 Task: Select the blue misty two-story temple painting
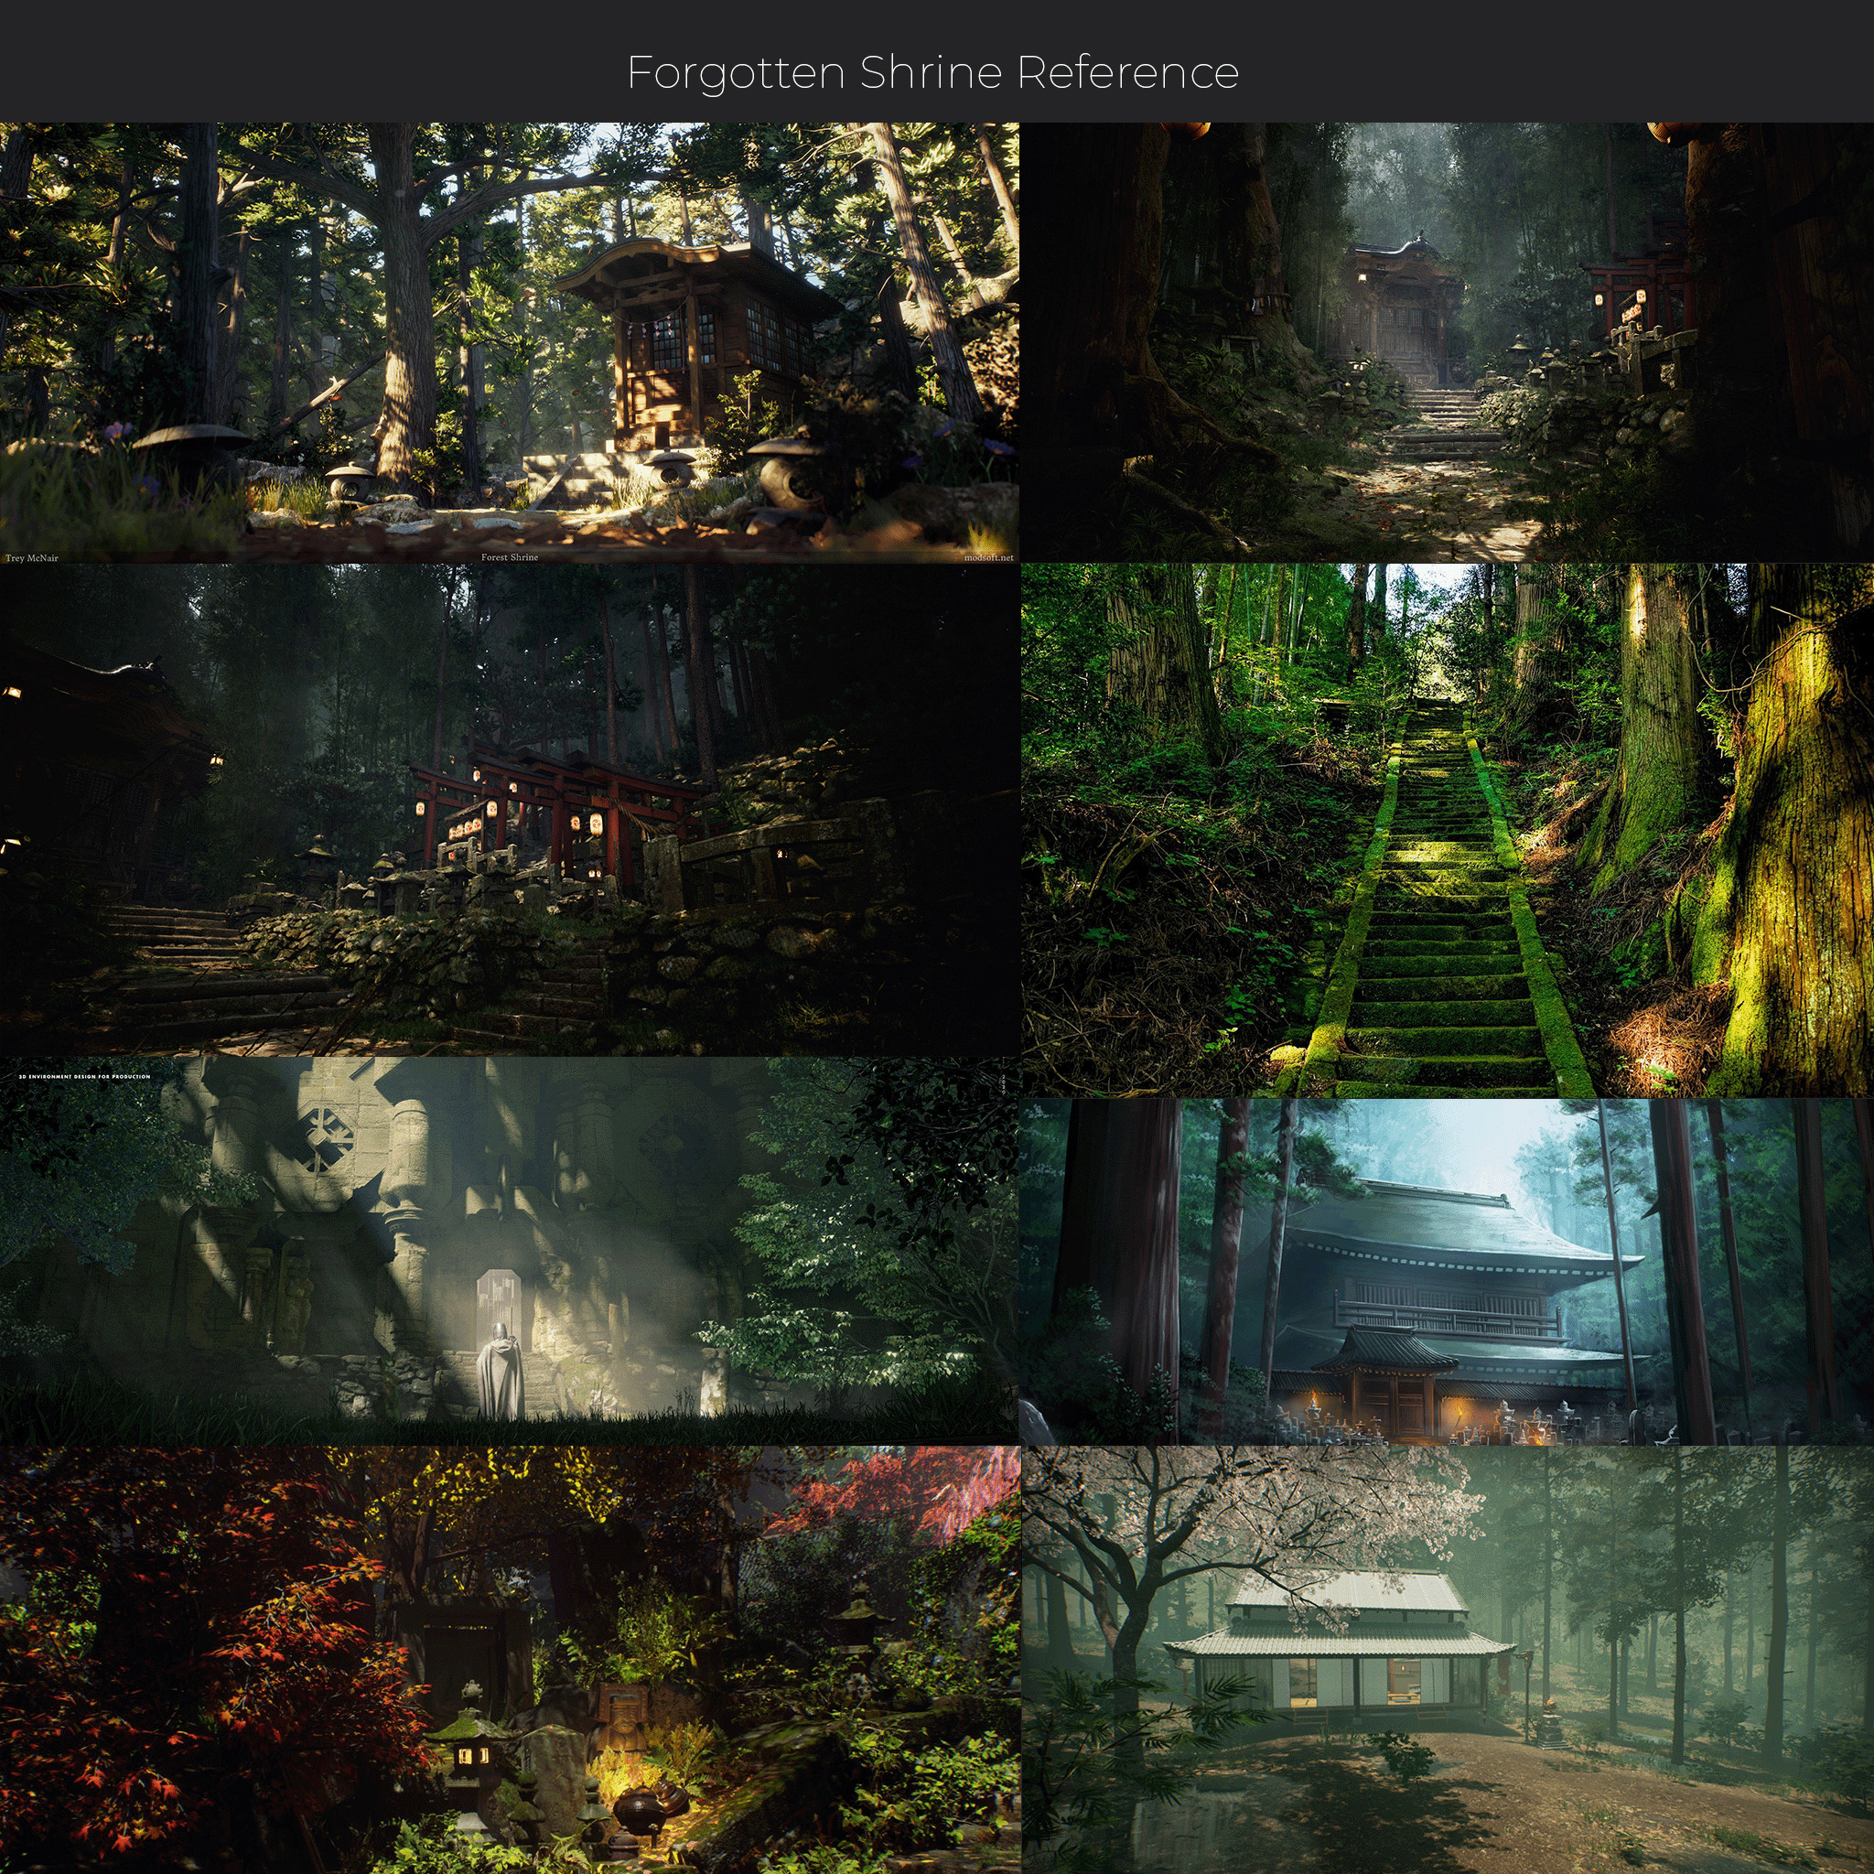1448,1272
